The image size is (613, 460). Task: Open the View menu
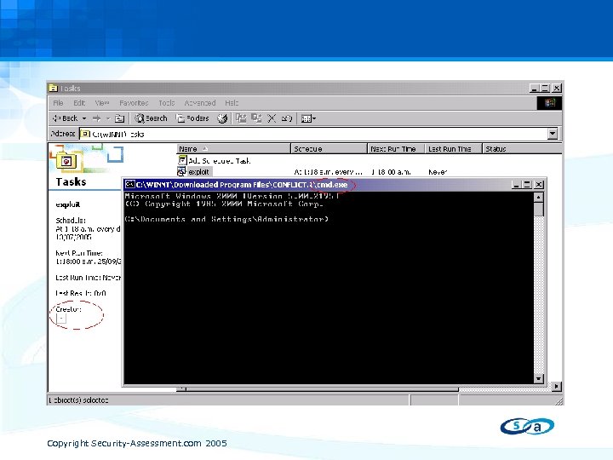coord(102,103)
